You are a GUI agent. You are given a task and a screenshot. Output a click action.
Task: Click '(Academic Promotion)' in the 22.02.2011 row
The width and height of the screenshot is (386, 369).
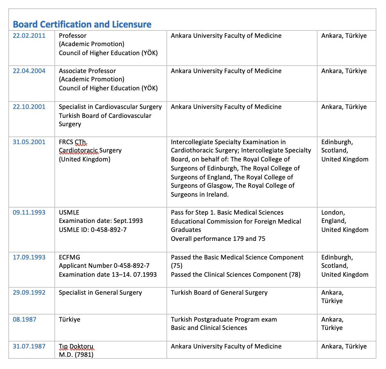coord(92,44)
